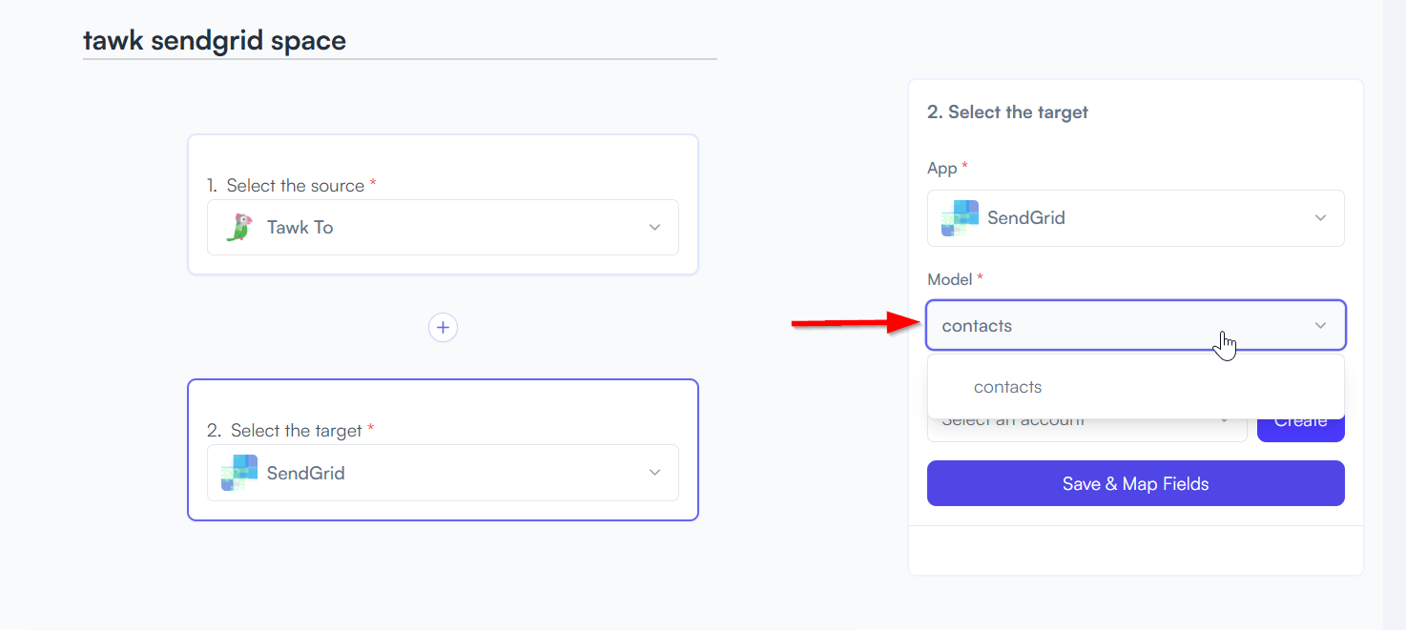Click the Model field label
Image resolution: width=1406 pixels, height=630 pixels.
coord(949,280)
